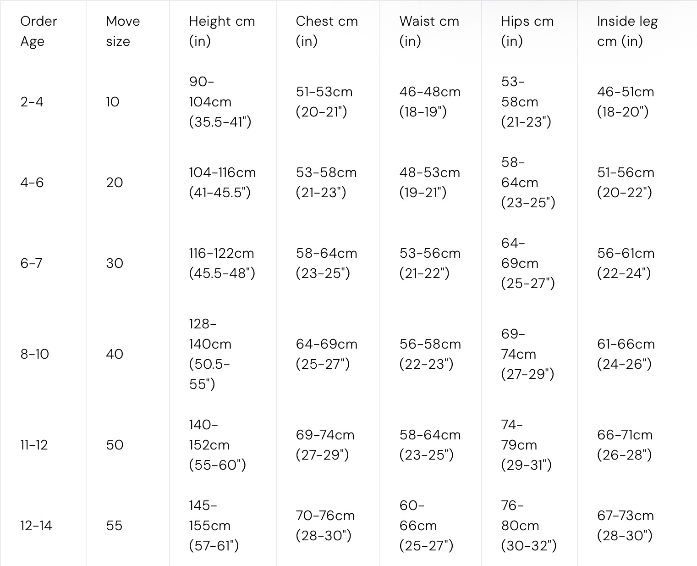Click the Move size column header
The height and width of the screenshot is (566, 697).
pos(122,31)
